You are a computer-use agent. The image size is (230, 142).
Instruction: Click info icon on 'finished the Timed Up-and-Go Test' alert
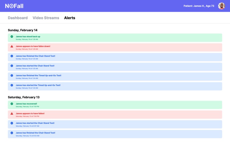12,75
